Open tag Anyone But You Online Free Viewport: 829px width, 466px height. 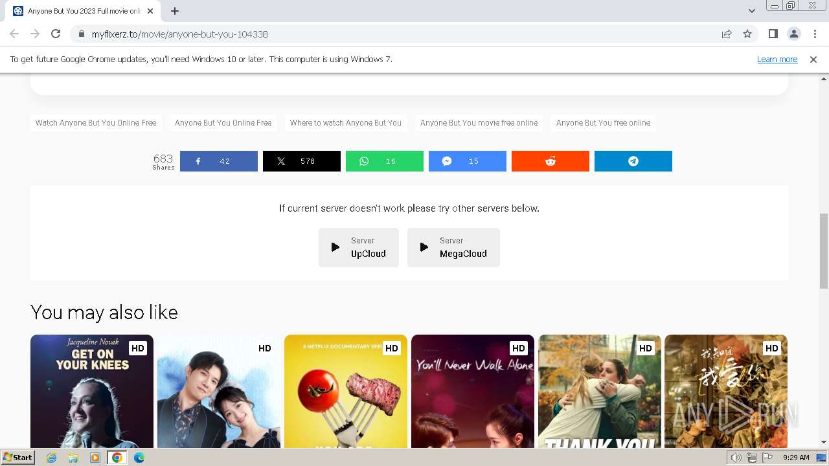click(223, 122)
